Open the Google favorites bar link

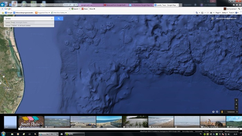[x=9, y=13]
